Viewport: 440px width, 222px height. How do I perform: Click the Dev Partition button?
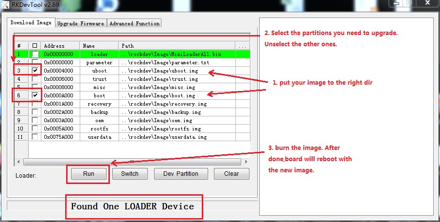click(181, 174)
